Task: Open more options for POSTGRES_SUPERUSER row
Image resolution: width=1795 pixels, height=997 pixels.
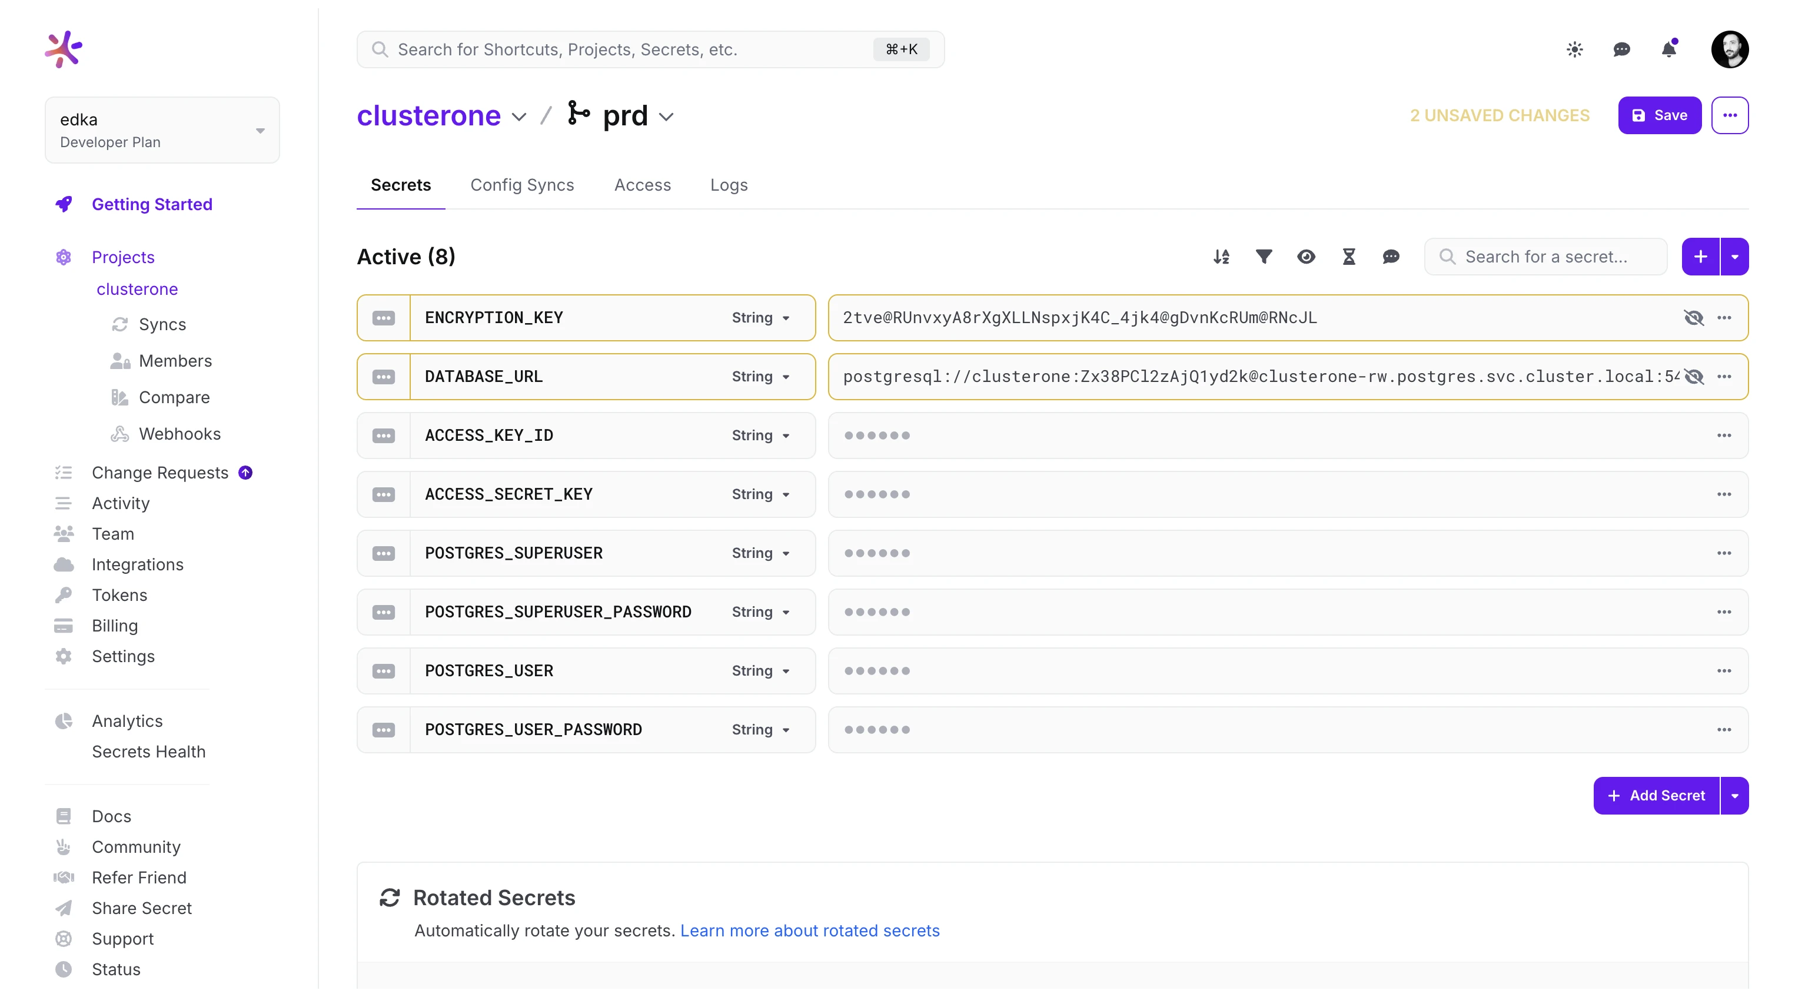Action: [1724, 553]
